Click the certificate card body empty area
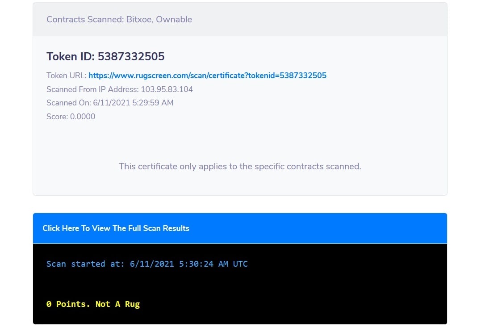 [x=240, y=140]
